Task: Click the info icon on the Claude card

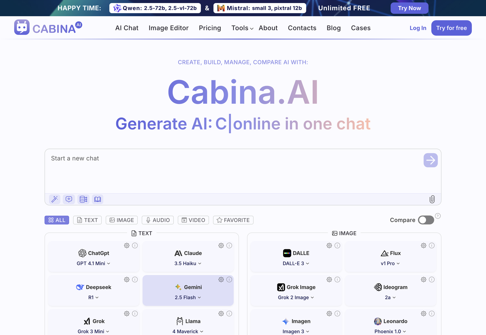Action: pyautogui.click(x=230, y=246)
